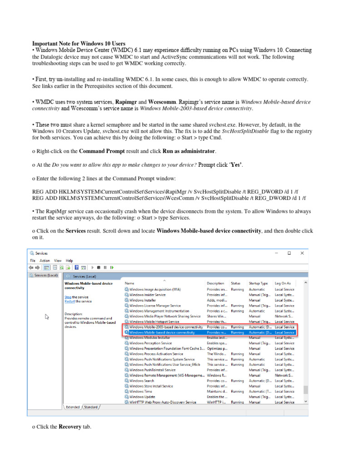Image resolution: width=349 pixels, height=465 pixels.
Task: Minimize the Services window
Action: [x=276, y=253]
